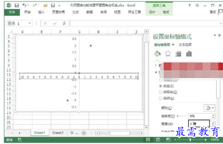This screenshot has width=223, height=144.
Task: Select the 自动(U) automatic line radio
Action: click(x=161, y=98)
